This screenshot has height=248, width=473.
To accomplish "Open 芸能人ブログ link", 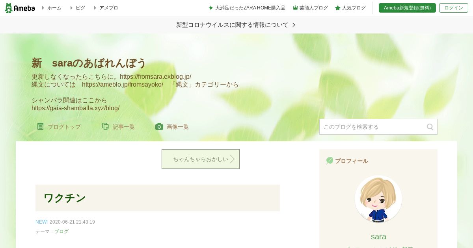I will point(314,8).
